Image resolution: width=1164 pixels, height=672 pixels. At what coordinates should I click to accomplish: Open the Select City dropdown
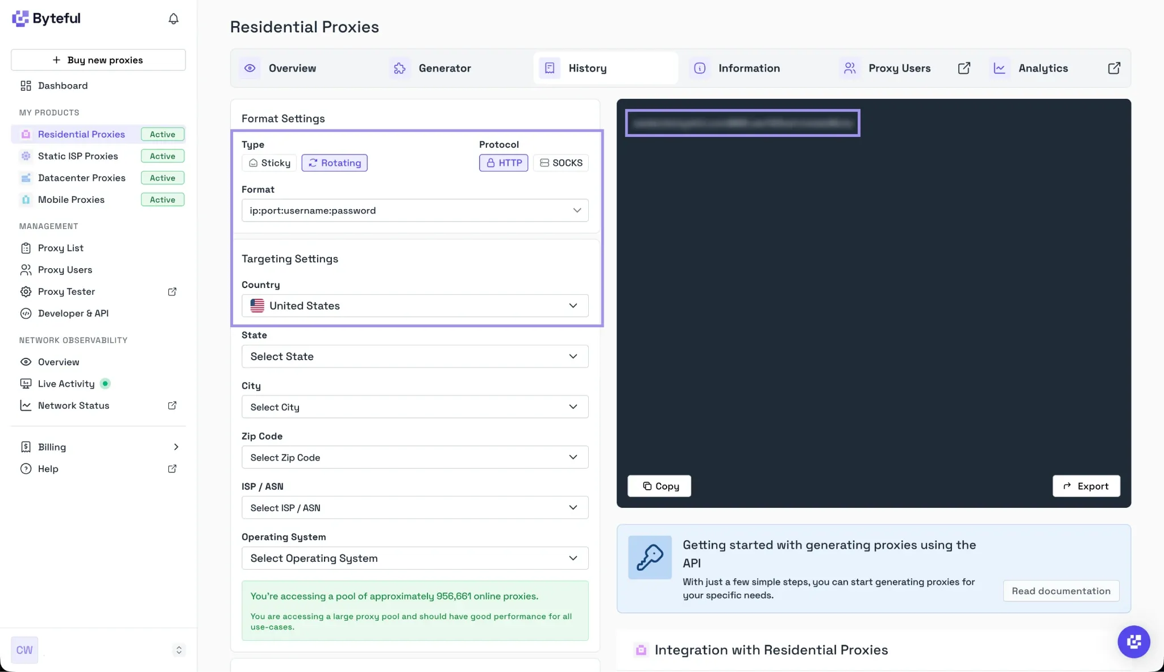[x=415, y=407]
